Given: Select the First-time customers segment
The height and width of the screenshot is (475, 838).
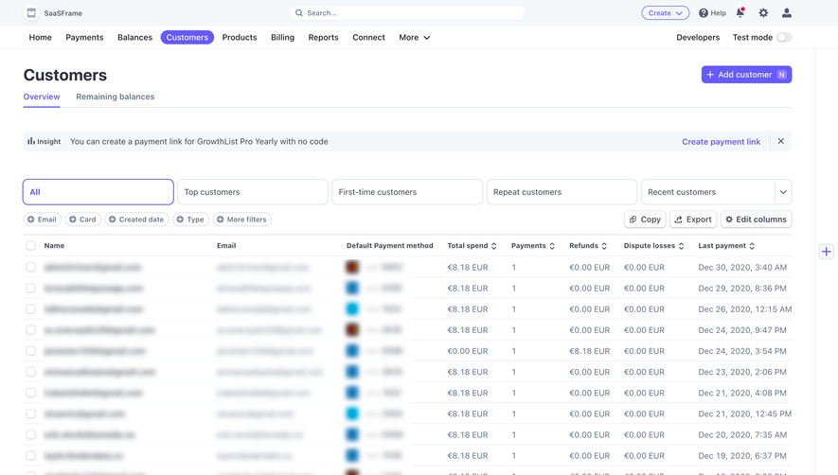Looking at the screenshot, I should pyautogui.click(x=407, y=192).
